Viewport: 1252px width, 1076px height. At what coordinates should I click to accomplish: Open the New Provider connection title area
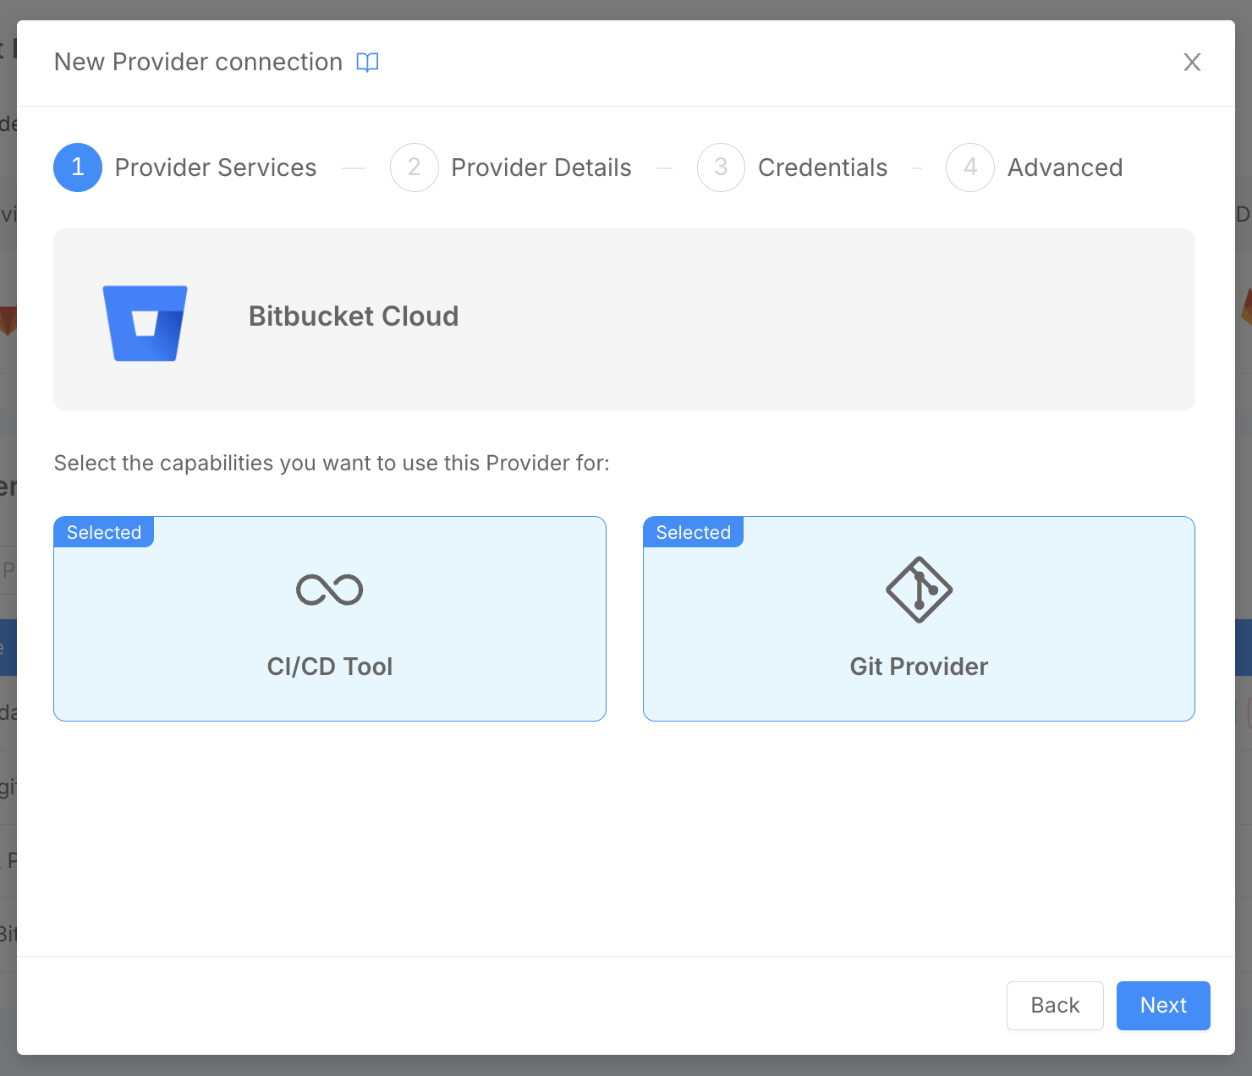(198, 62)
